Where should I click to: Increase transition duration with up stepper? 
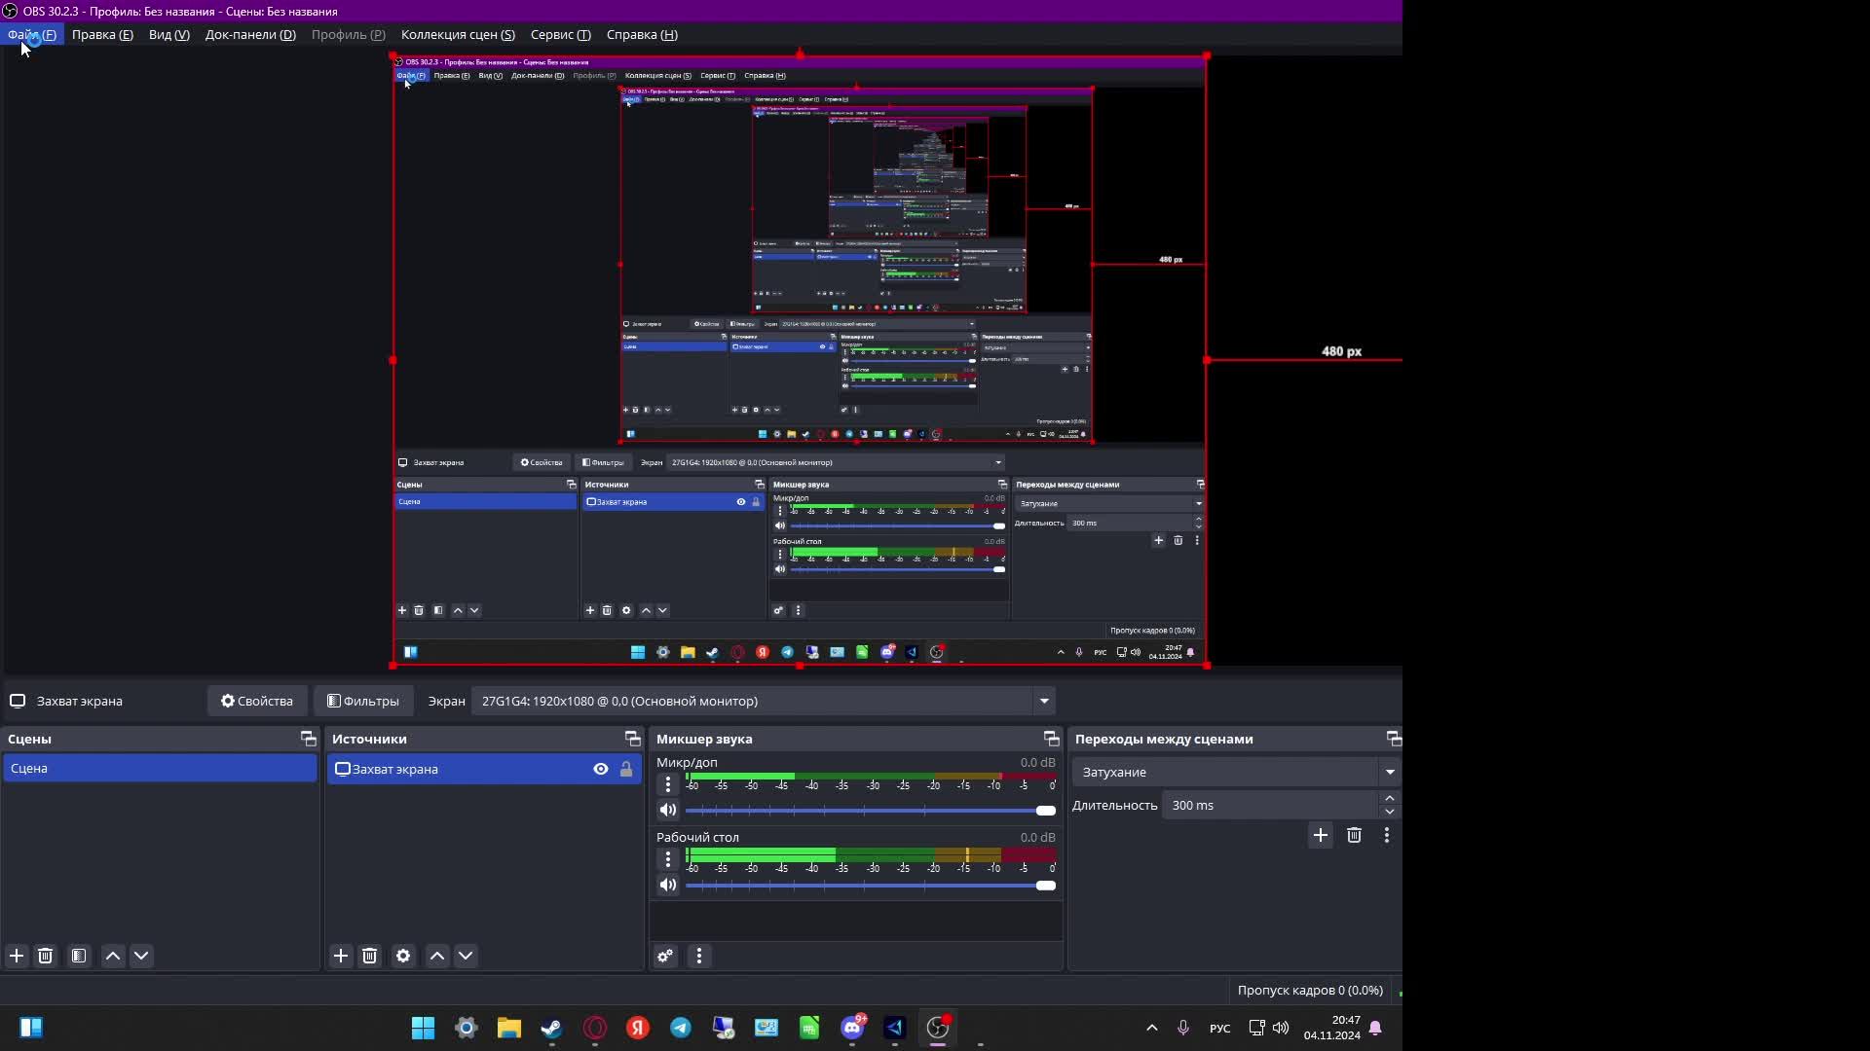1390,798
